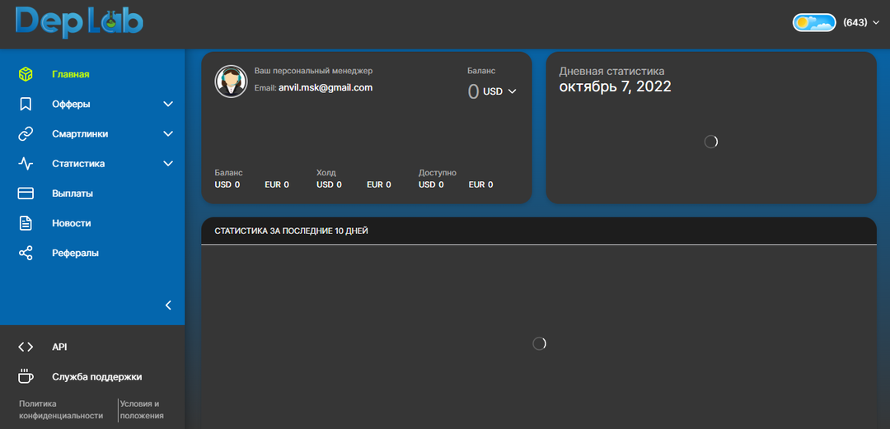Click the Статистика pulse icon
Screen dimensions: 890x429
point(26,164)
